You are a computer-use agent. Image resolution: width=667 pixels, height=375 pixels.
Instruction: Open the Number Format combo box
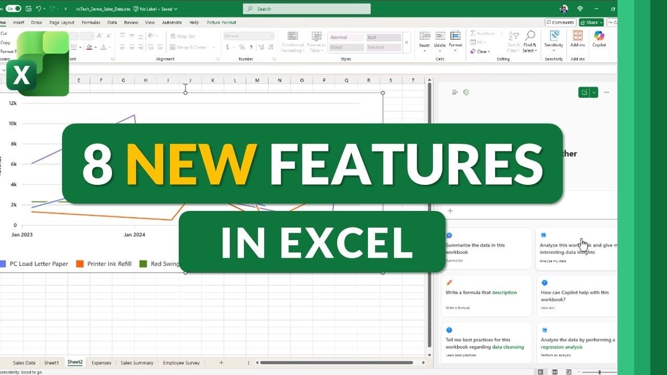249,35
